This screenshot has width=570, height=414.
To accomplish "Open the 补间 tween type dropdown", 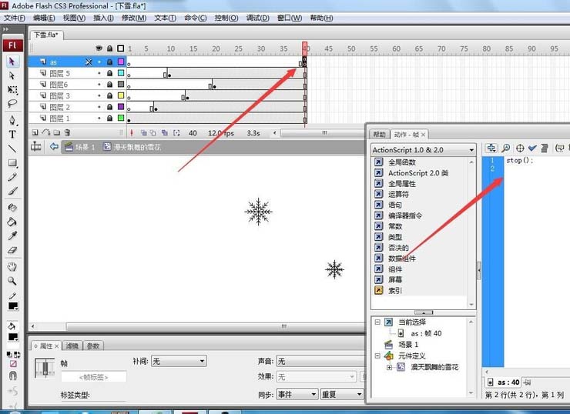I will point(179,361).
